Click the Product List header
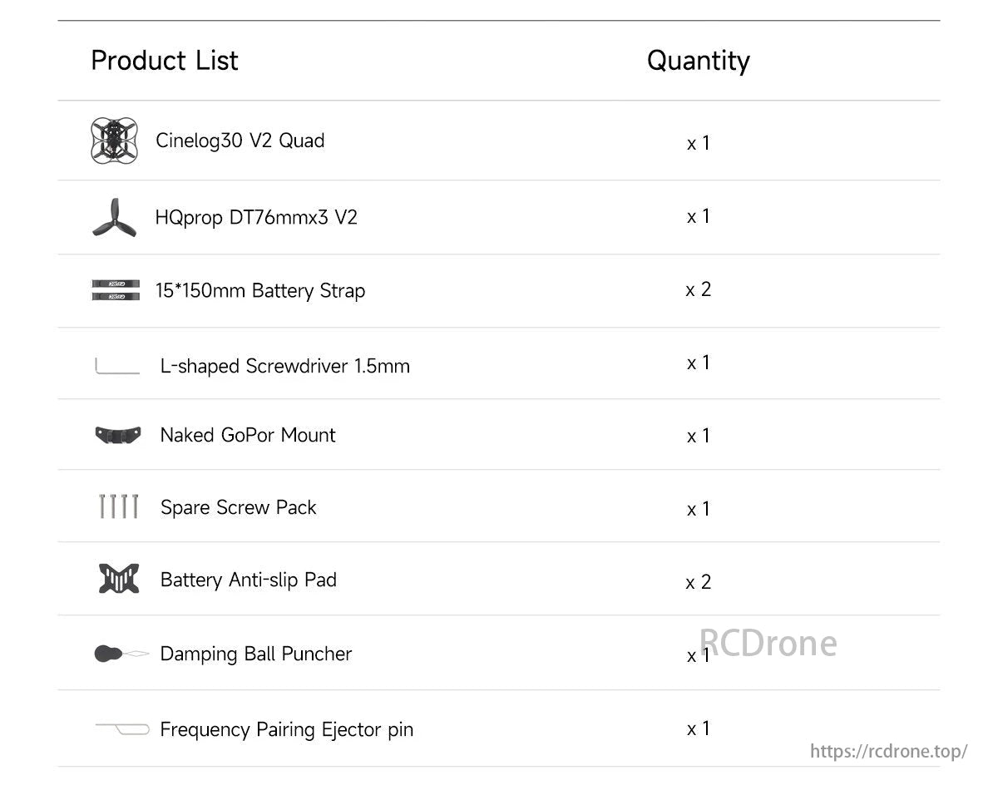This screenshot has height=790, width=998. pos(165,60)
